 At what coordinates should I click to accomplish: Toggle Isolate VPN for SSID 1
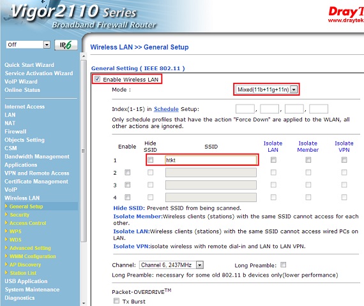tap(344, 160)
